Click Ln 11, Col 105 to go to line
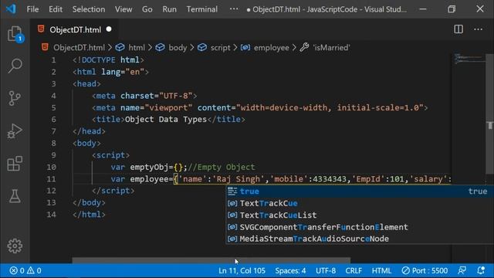The height and width of the screenshot is (278, 494). click(242, 270)
